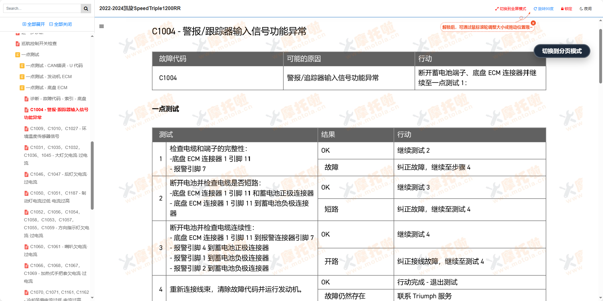
Task: Enable night reading mode 夜间
Action: (586, 9)
